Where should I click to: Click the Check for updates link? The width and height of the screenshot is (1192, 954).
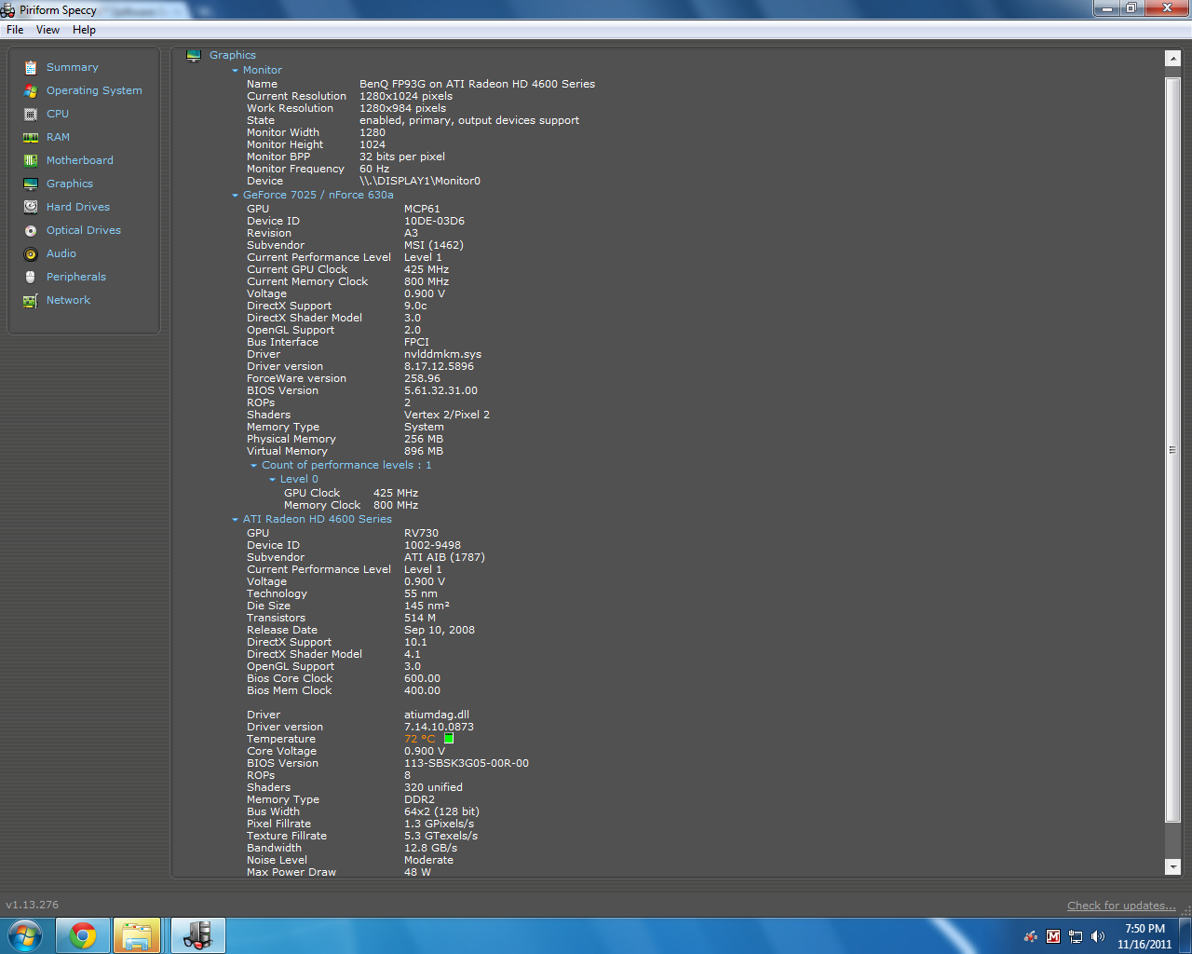[x=1121, y=906]
